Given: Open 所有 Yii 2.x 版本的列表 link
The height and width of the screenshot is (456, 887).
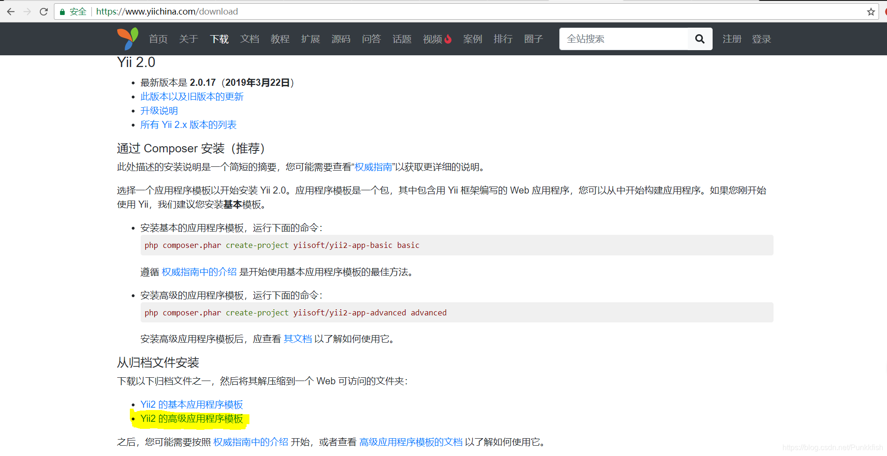Looking at the screenshot, I should tap(188, 125).
